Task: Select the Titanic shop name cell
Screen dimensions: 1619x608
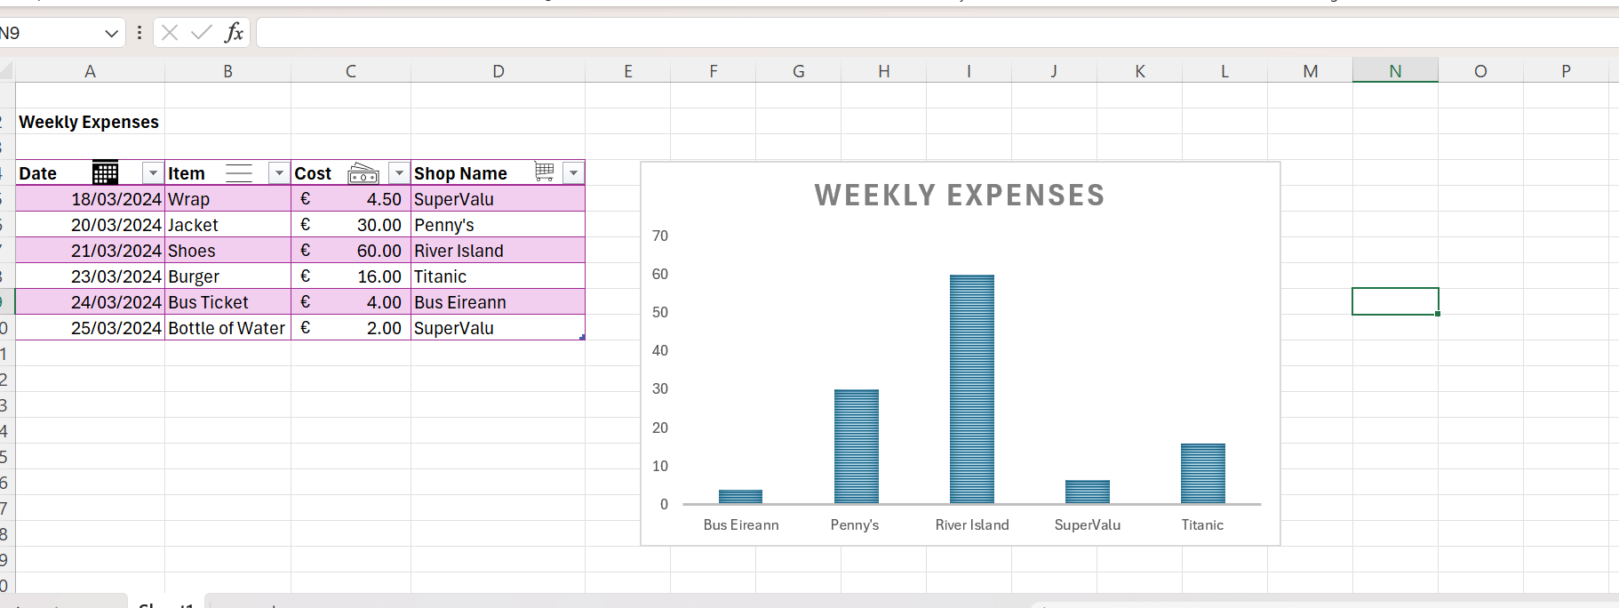Action: point(498,276)
